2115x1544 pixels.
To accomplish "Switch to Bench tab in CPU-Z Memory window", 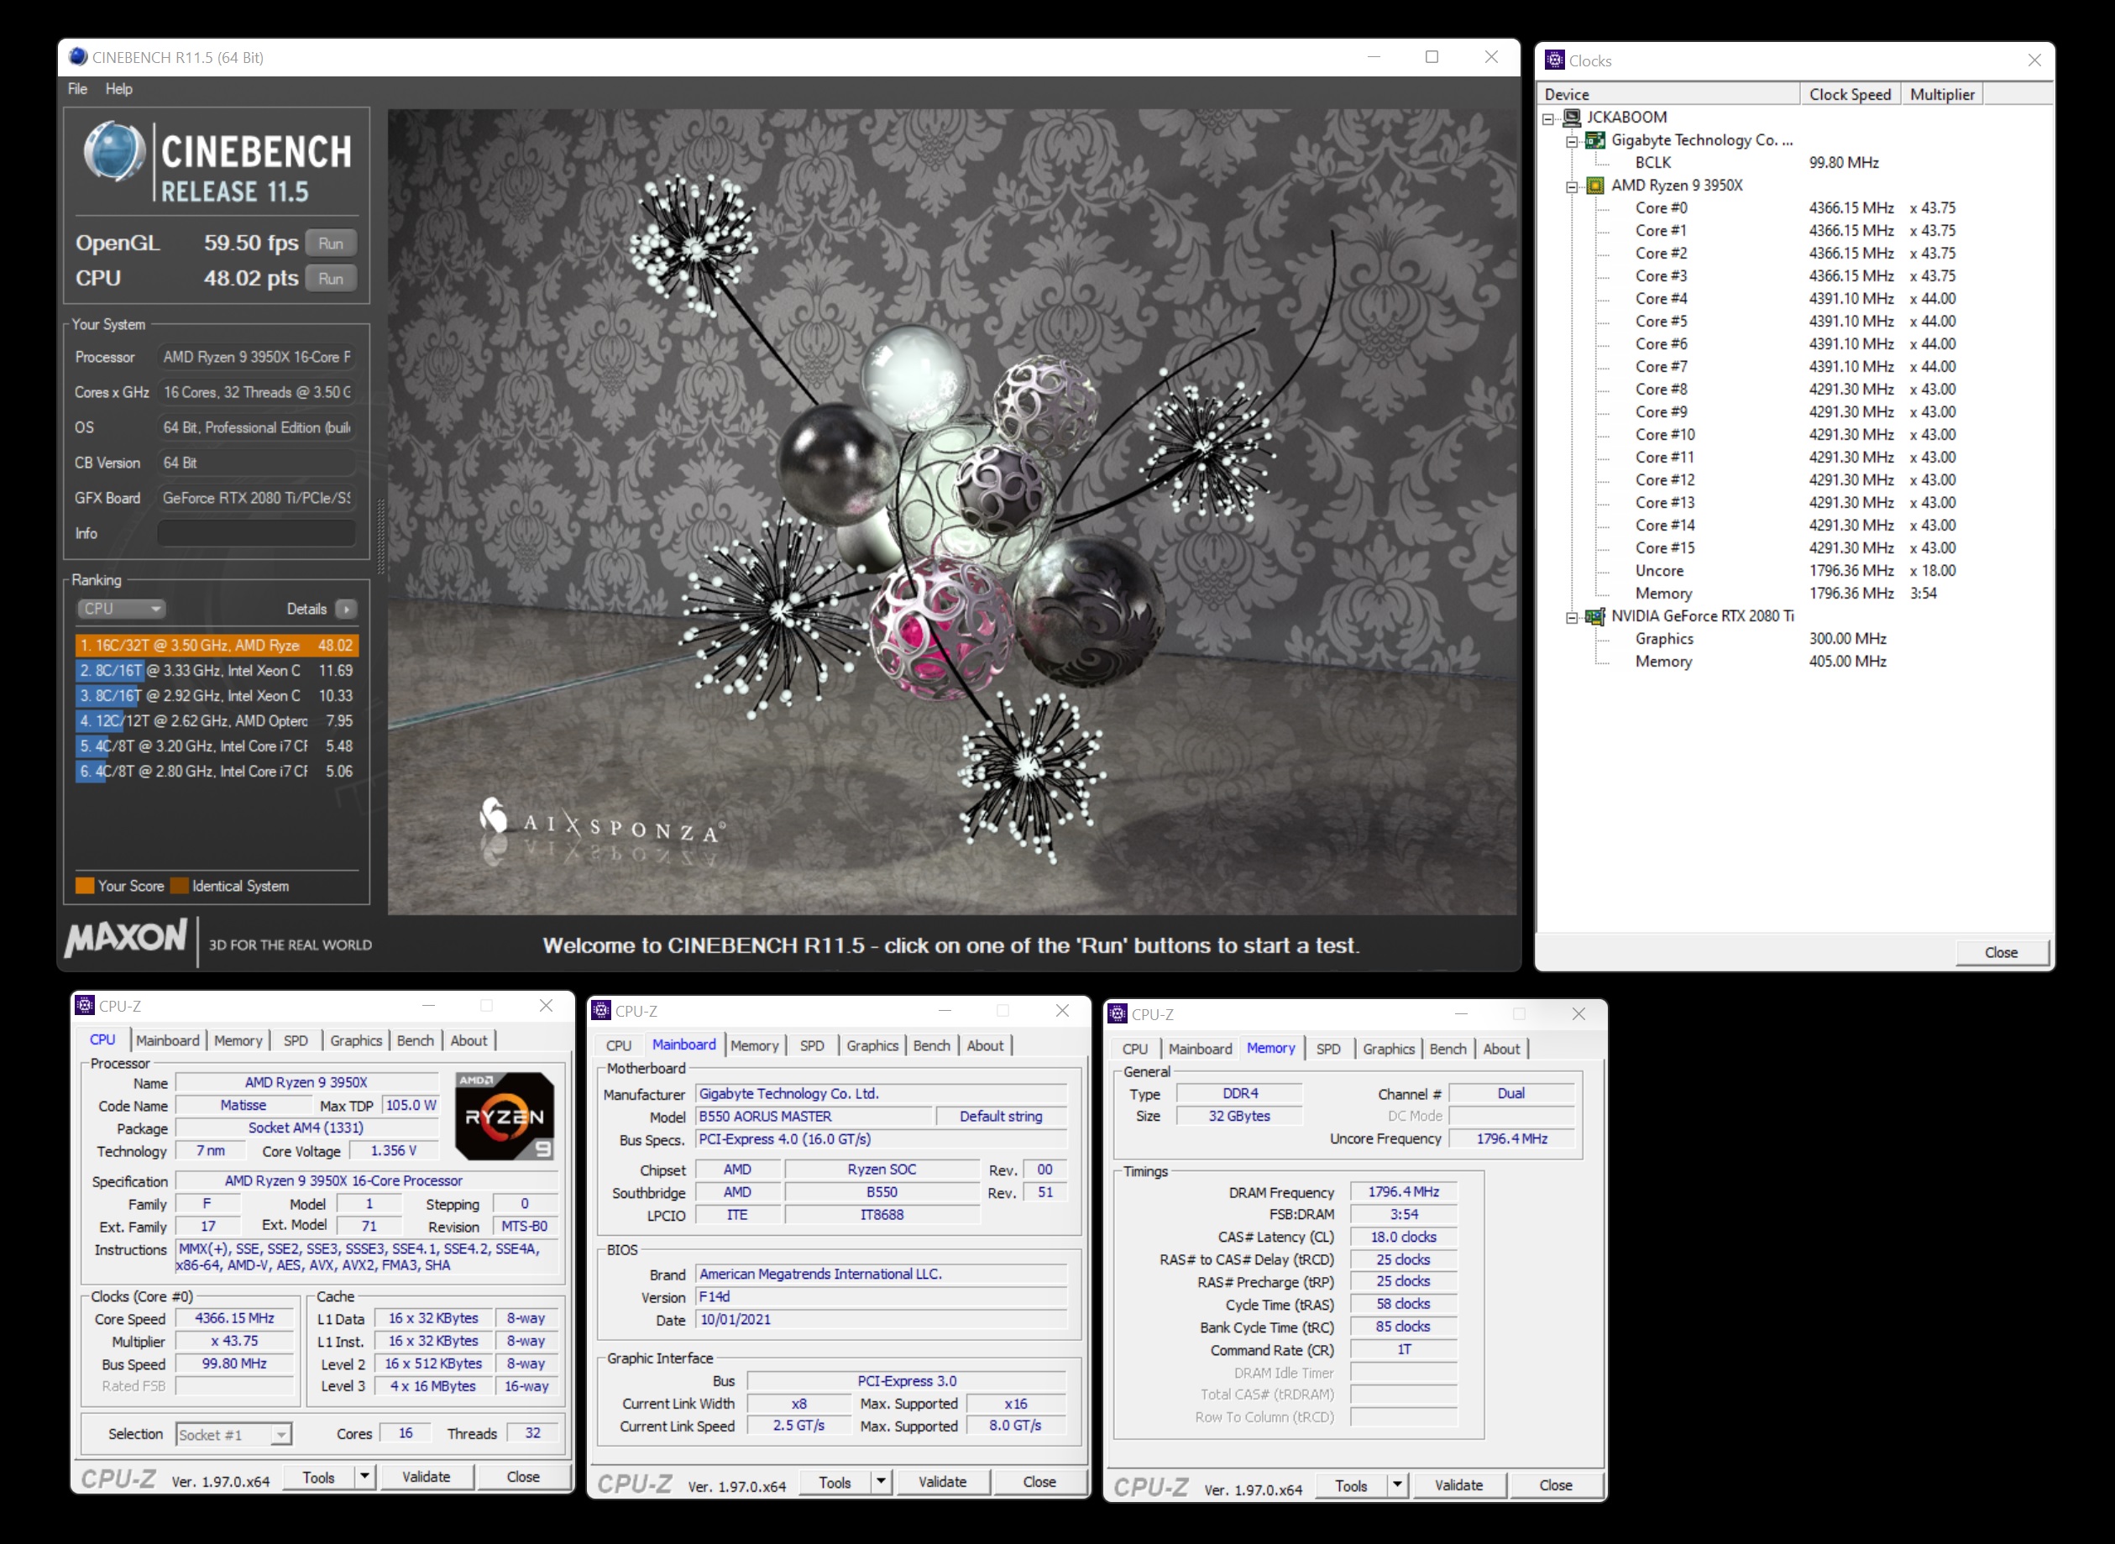I will click(1448, 1049).
